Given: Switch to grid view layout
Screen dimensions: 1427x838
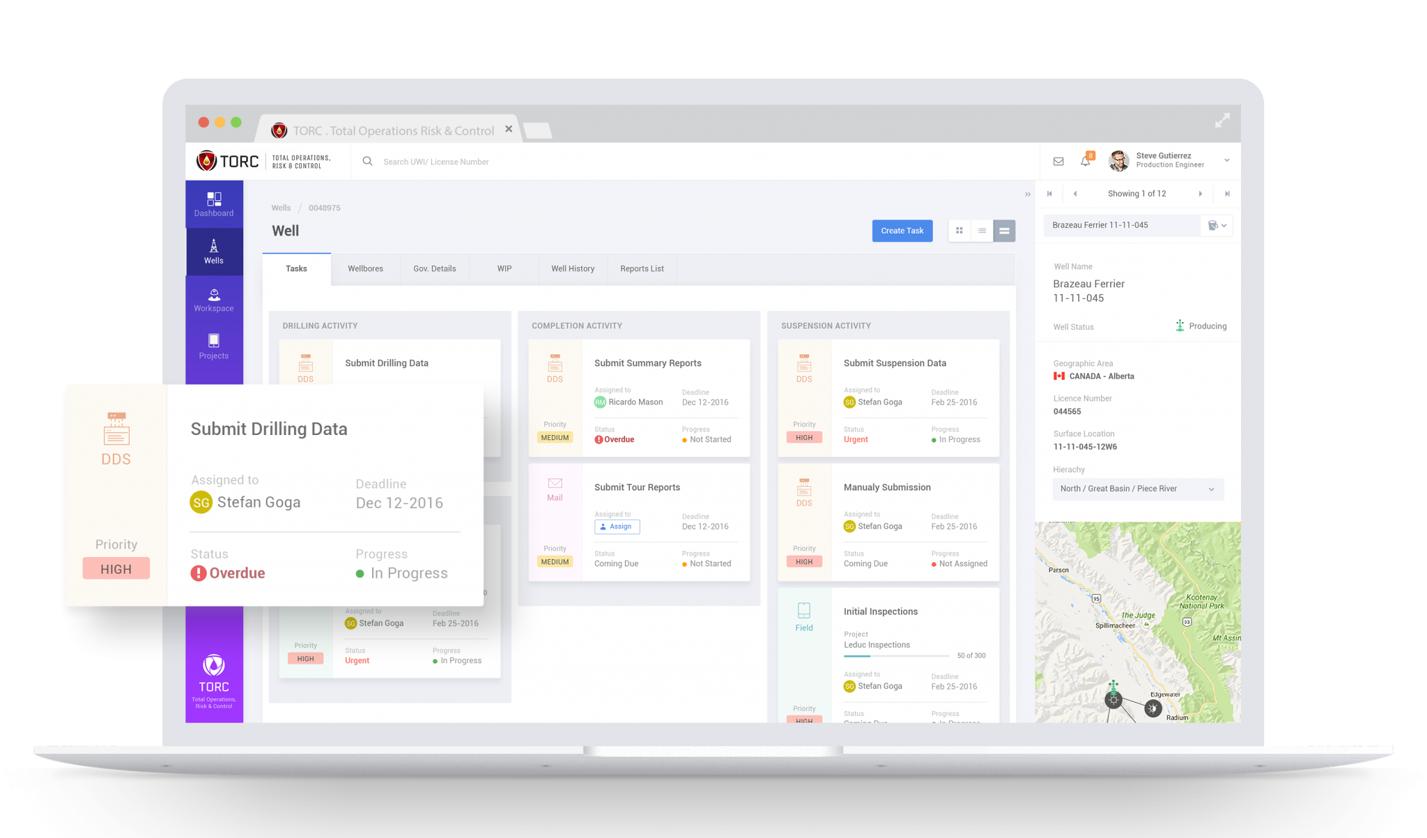Looking at the screenshot, I should point(959,230).
